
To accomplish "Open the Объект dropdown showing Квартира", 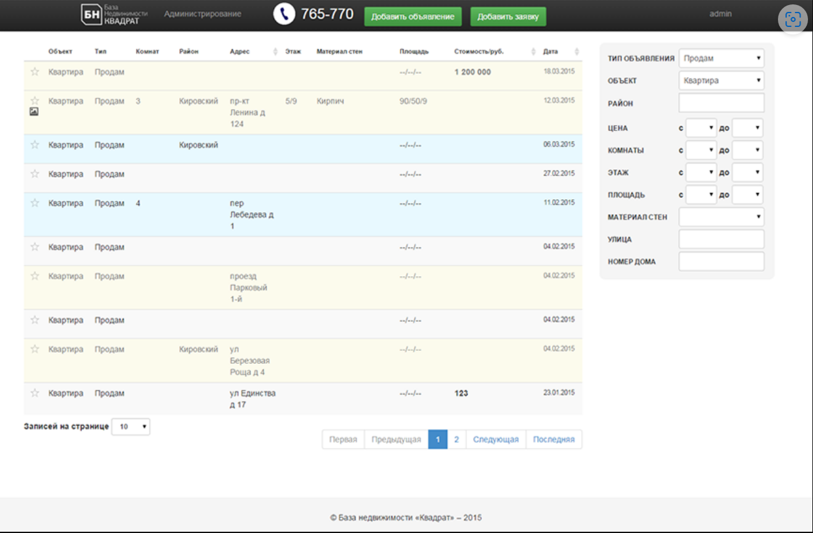I will (722, 80).
